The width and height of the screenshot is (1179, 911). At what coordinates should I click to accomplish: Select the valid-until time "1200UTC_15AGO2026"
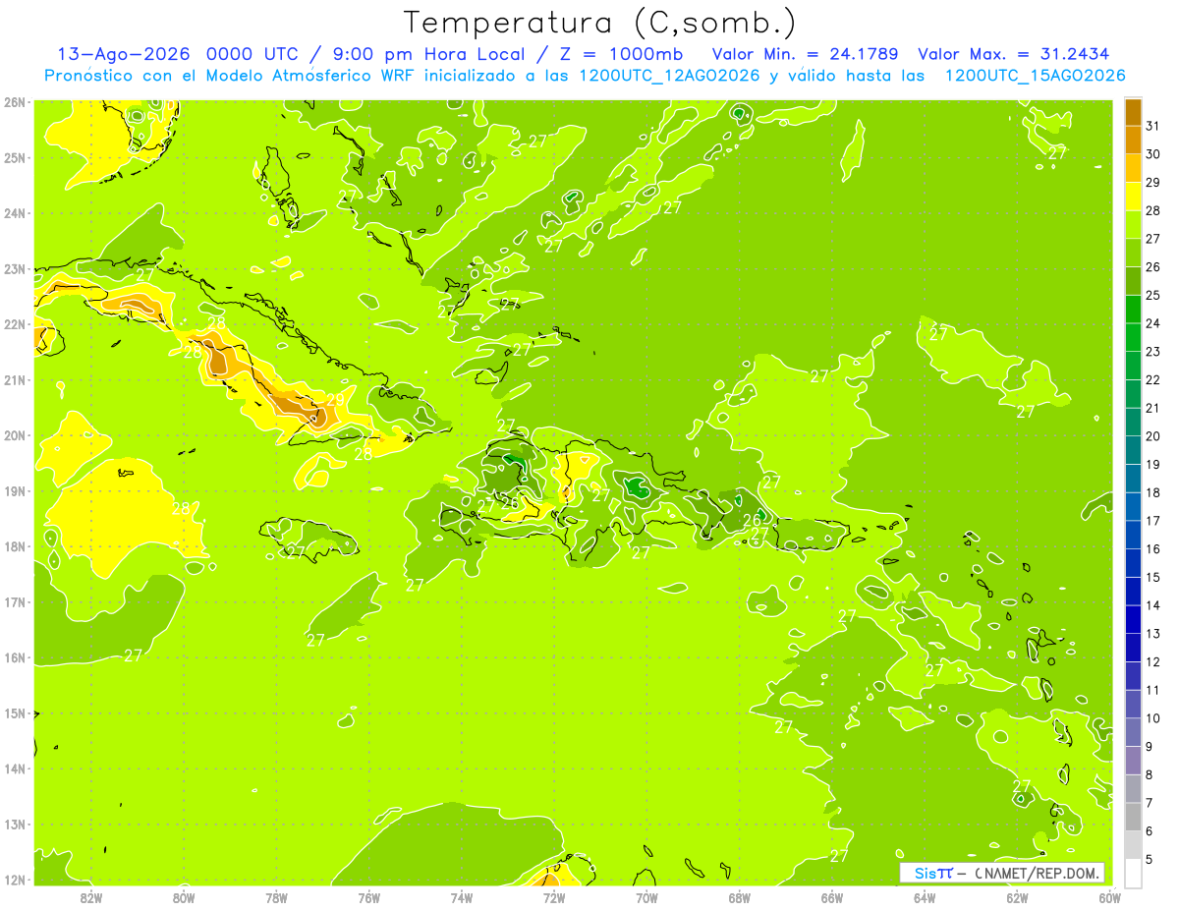1035,76
